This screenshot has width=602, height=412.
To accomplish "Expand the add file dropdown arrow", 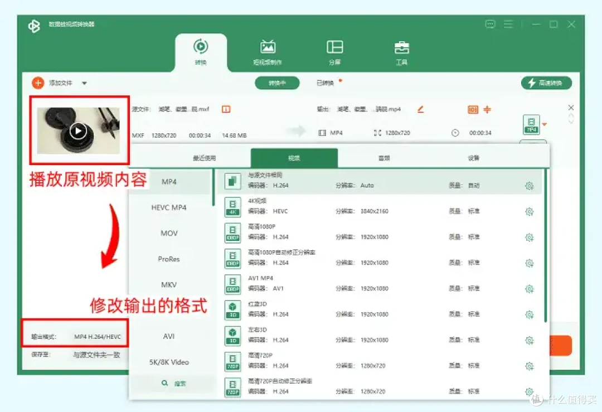I will [85, 83].
